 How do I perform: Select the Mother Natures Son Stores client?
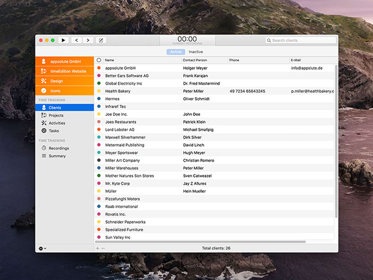coord(130,176)
